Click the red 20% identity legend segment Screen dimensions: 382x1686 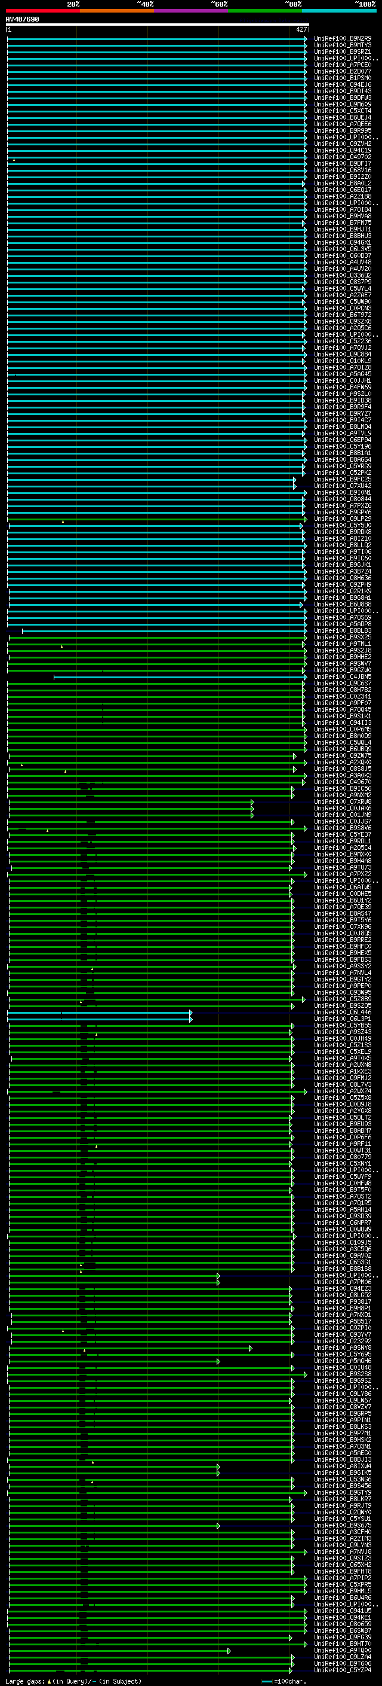tap(42, 11)
